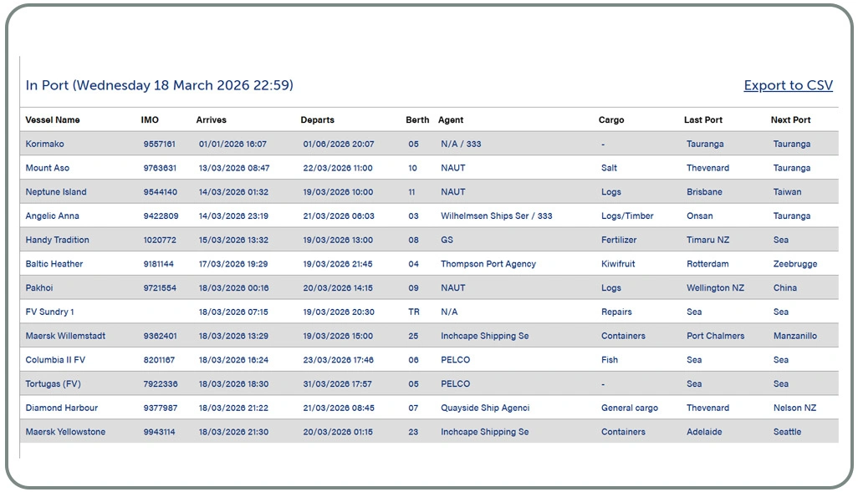Click the Angelic Anna vessel name
Screen dimensions: 858x492
coord(53,216)
